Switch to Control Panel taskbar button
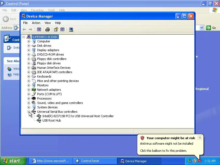This screenshot has height=165, width=220. point(95,161)
